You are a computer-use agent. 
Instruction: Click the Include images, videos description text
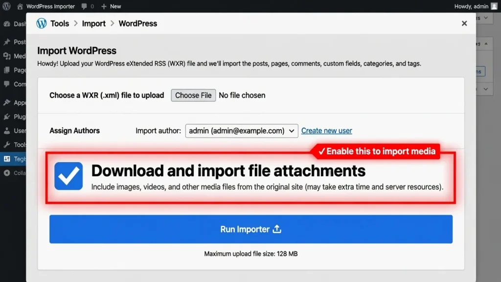click(x=267, y=187)
